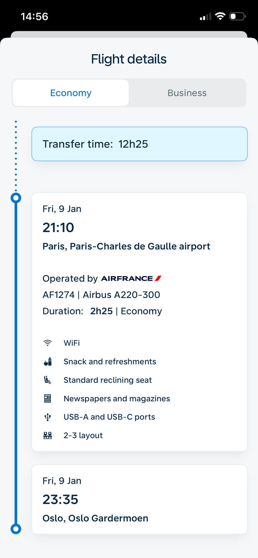Tap the Oslo Gardermoen arrival card
This screenshot has width=258, height=558.
tap(139, 499)
